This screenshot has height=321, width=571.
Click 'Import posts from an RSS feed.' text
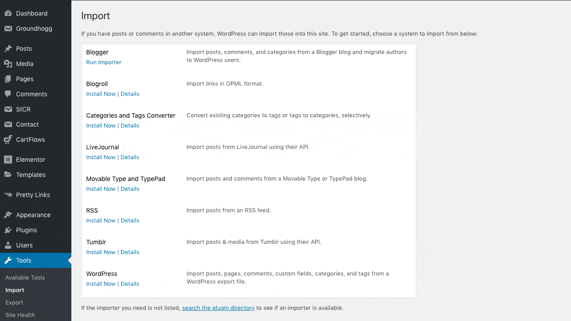click(228, 210)
